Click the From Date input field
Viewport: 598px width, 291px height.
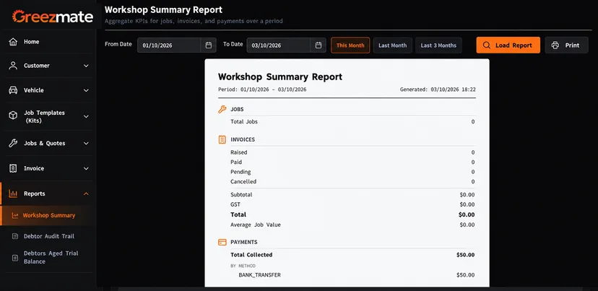coord(169,45)
